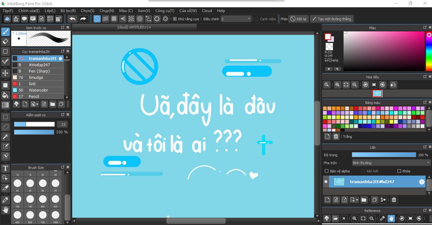Click the foreground color swatch
Screen dimensions: 432x225
[x=327, y=37]
